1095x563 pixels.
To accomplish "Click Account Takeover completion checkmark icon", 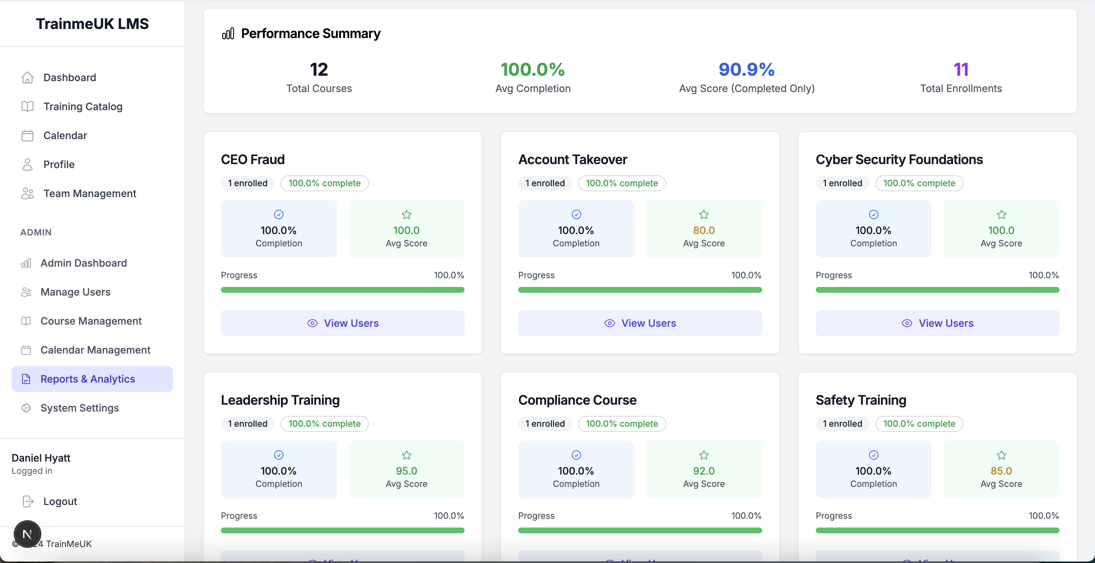I will (x=576, y=215).
